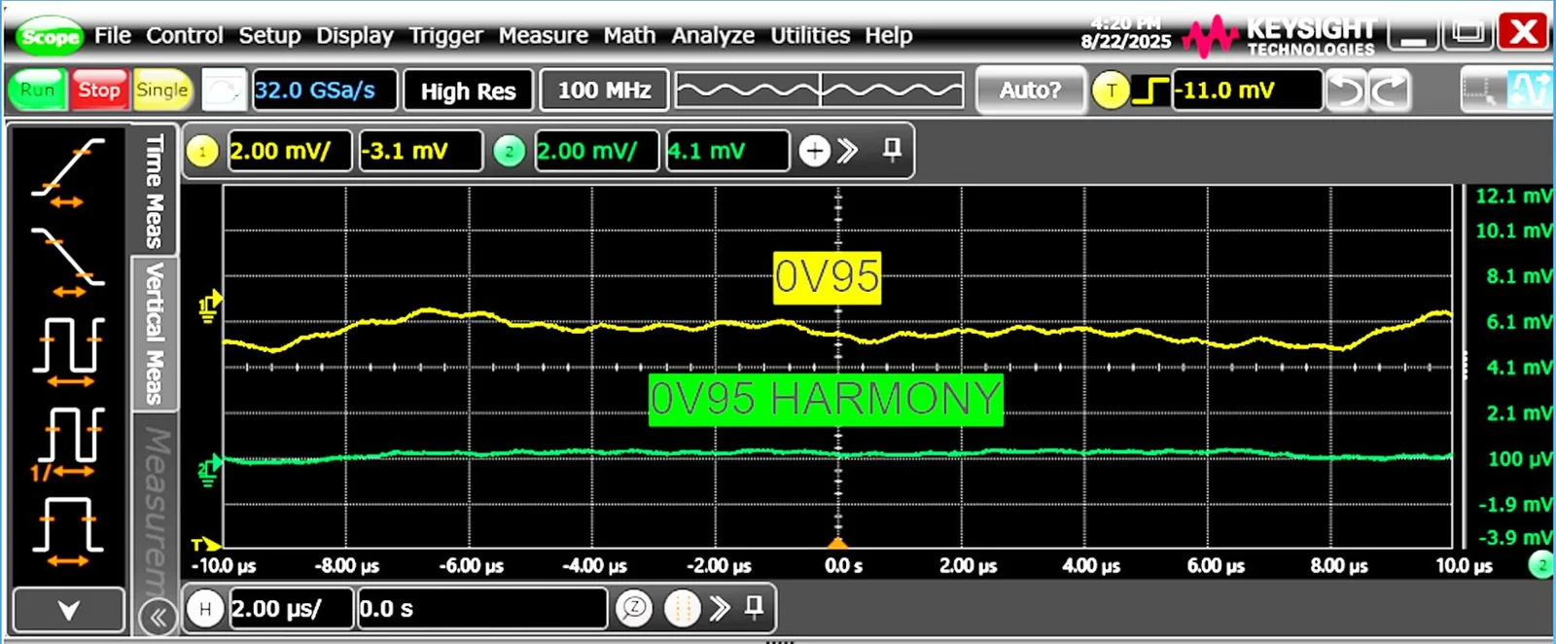Screen dimensions: 1556x644
Task: Click the yellow 0V95 waveform label
Action: (827, 277)
